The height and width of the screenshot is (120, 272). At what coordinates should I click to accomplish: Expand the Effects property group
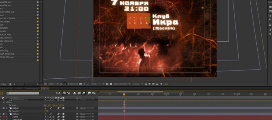(4, 102)
